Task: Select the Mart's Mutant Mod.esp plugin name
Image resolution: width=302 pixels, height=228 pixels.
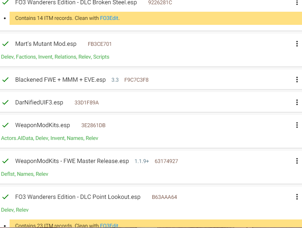Action: click(46, 44)
